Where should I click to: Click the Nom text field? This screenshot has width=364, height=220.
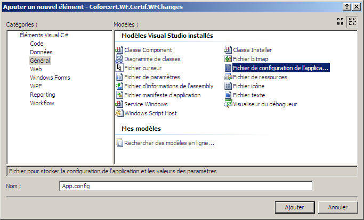coord(185,186)
